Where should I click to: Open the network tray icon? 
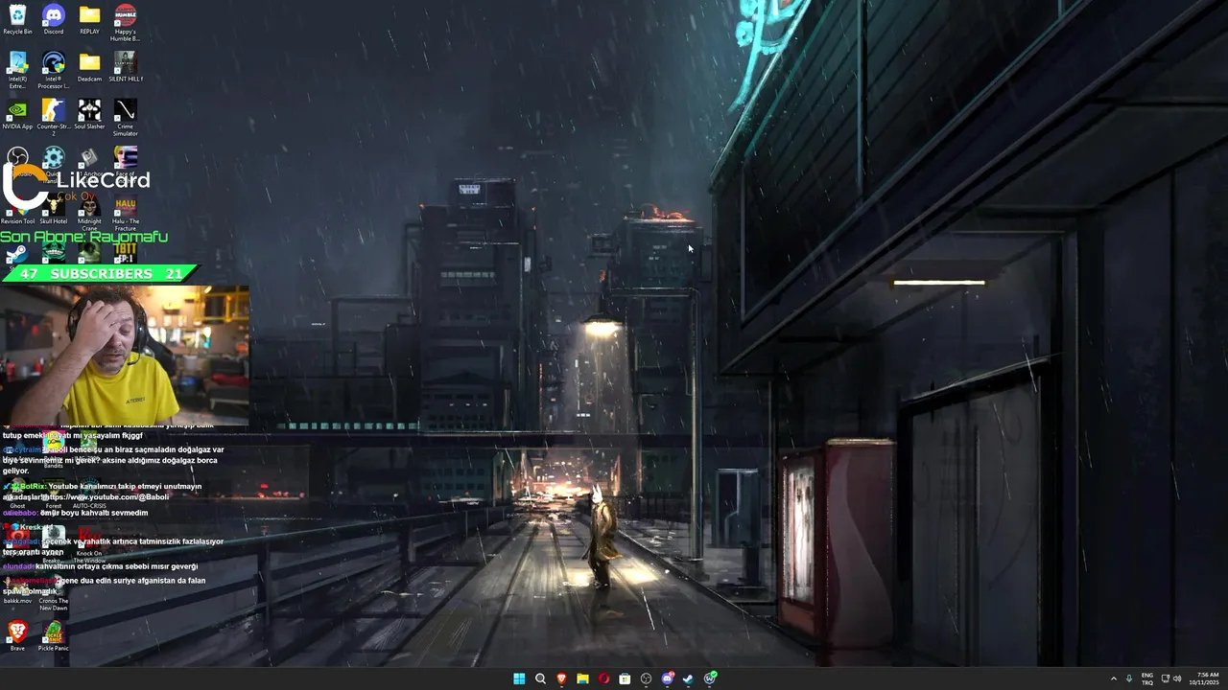tap(1166, 678)
